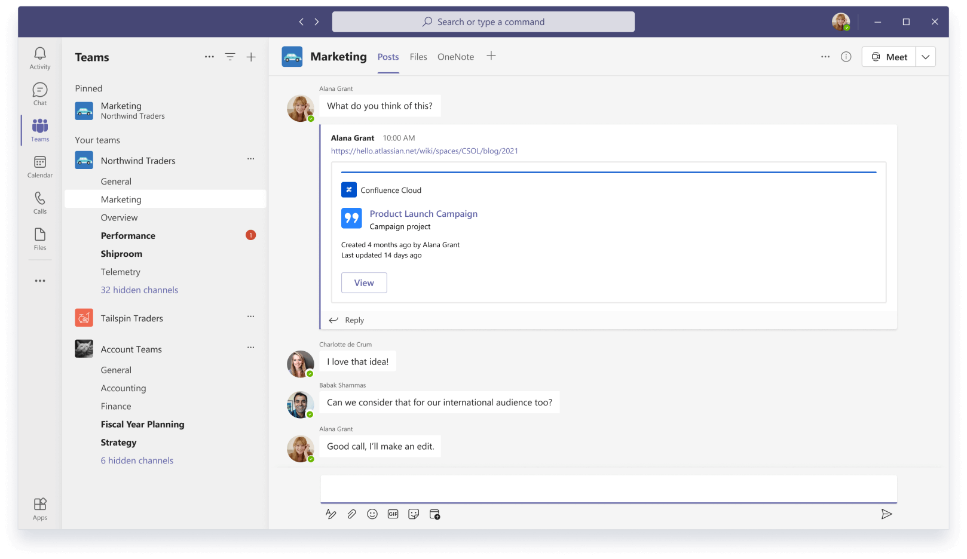This screenshot has width=967, height=559.
Task: Open more options for Northwind Traders team
Action: point(251,159)
